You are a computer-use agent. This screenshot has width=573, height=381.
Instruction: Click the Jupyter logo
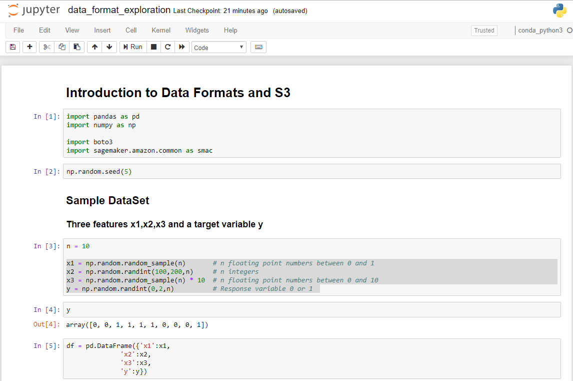point(34,10)
